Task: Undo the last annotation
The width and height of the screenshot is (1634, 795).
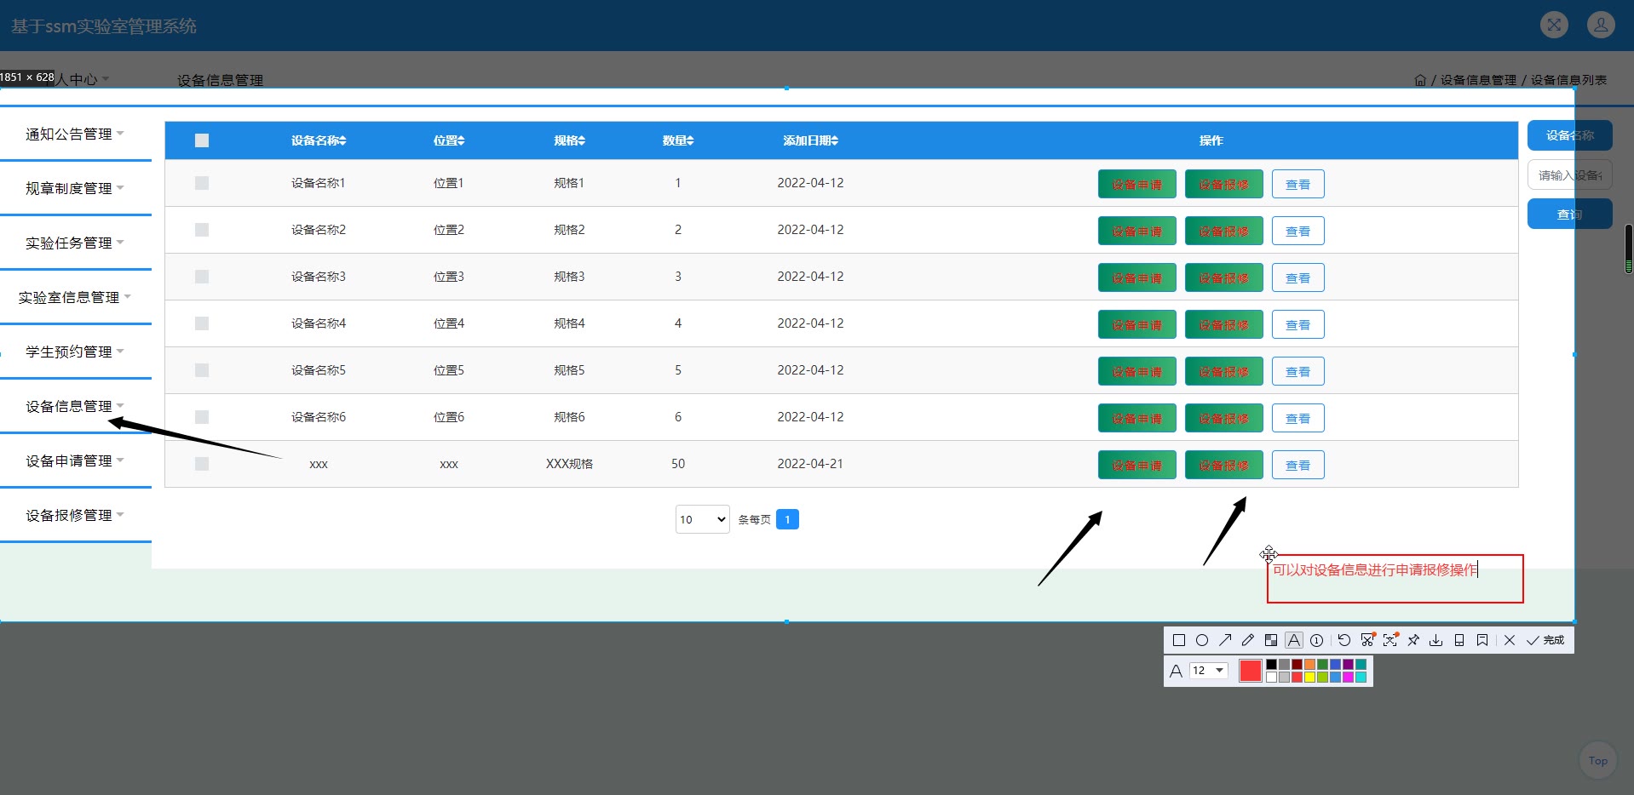Action: coord(1344,640)
